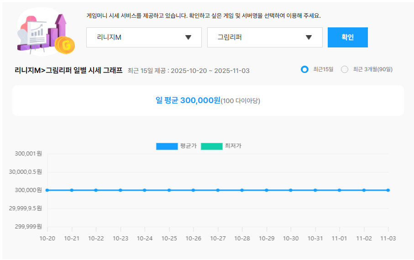Toggle the 평균가 legend color box
The height and width of the screenshot is (260, 414).
[x=167, y=146]
